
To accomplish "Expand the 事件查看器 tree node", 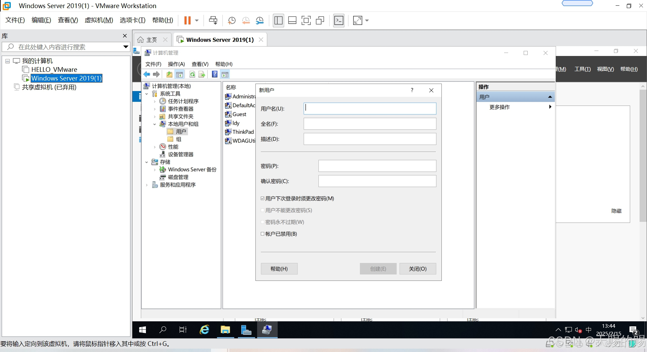I will click(x=155, y=109).
